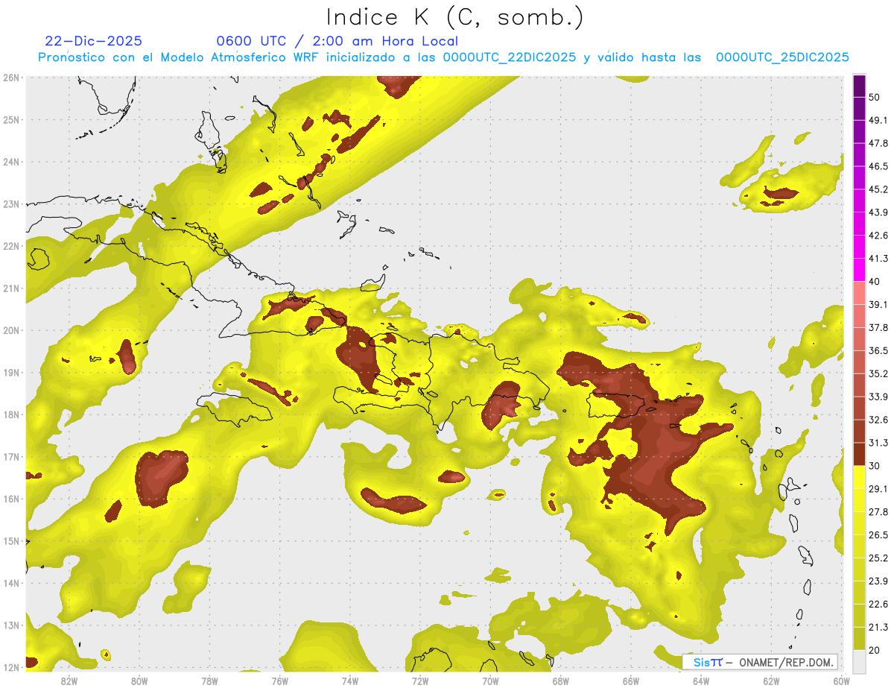Click the colorbar value 25.2
Viewport: 894px width, 691px height.
[x=878, y=558]
